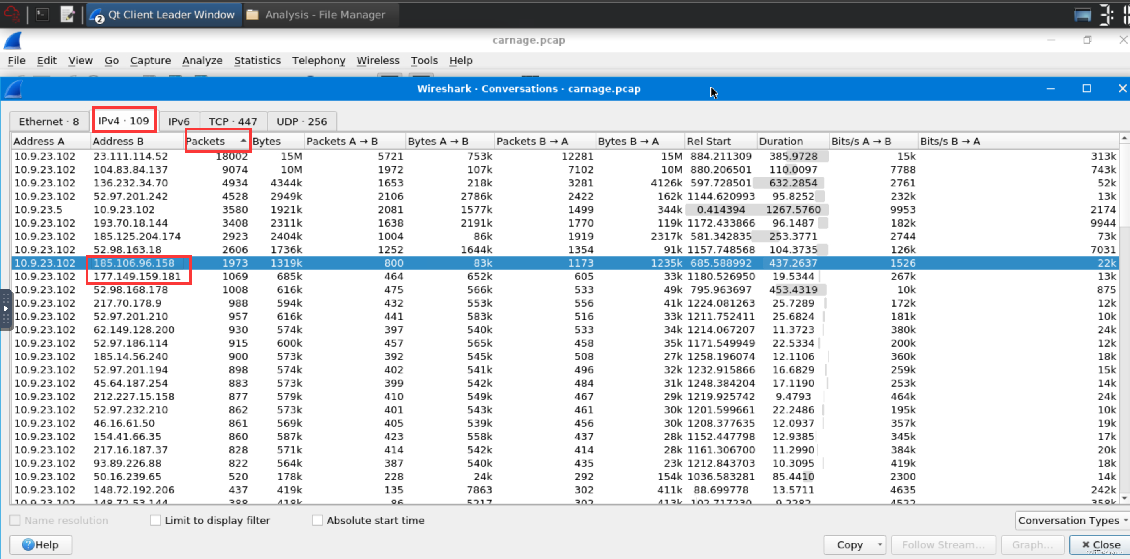The width and height of the screenshot is (1130, 559).
Task: Click the red applications menu icon in the taskbar
Action: coord(12,15)
